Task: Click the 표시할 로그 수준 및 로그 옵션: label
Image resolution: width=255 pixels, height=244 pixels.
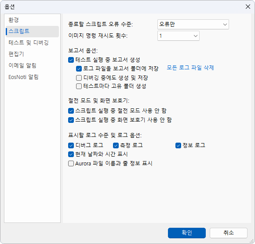Action: 105,135
